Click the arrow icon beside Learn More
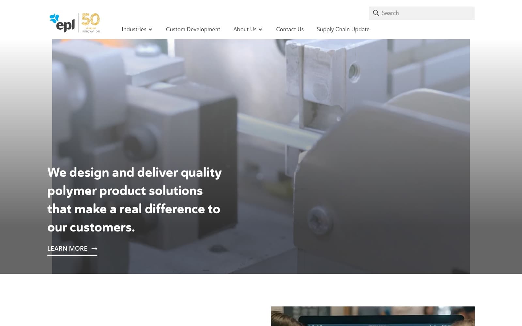Viewport: 522px width, 326px height. tap(94, 248)
